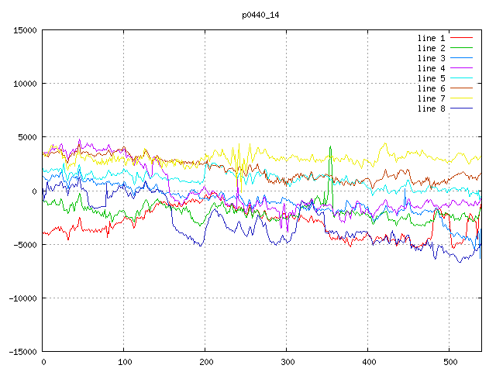Click the "line 8" legend label

(431, 108)
